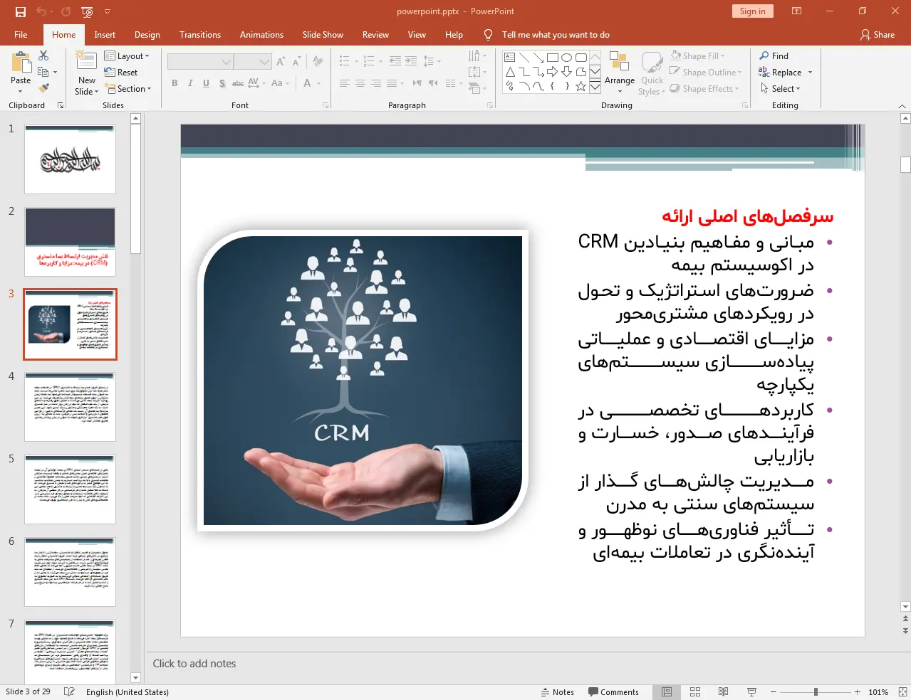Screen dimensions: 911x700
Task: Click Reset slide button
Action: (121, 73)
